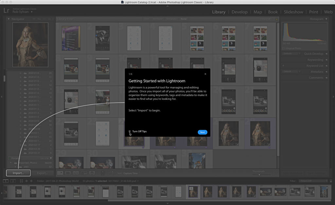The height and width of the screenshot is (205, 335).
Task: Expand the Comments panel
Action: tap(326, 78)
